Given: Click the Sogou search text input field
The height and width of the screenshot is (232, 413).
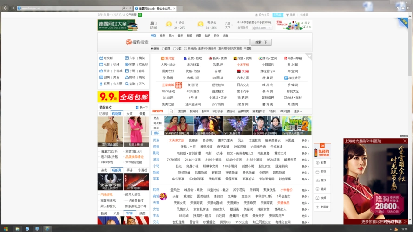Looking at the screenshot, I should [x=200, y=42].
